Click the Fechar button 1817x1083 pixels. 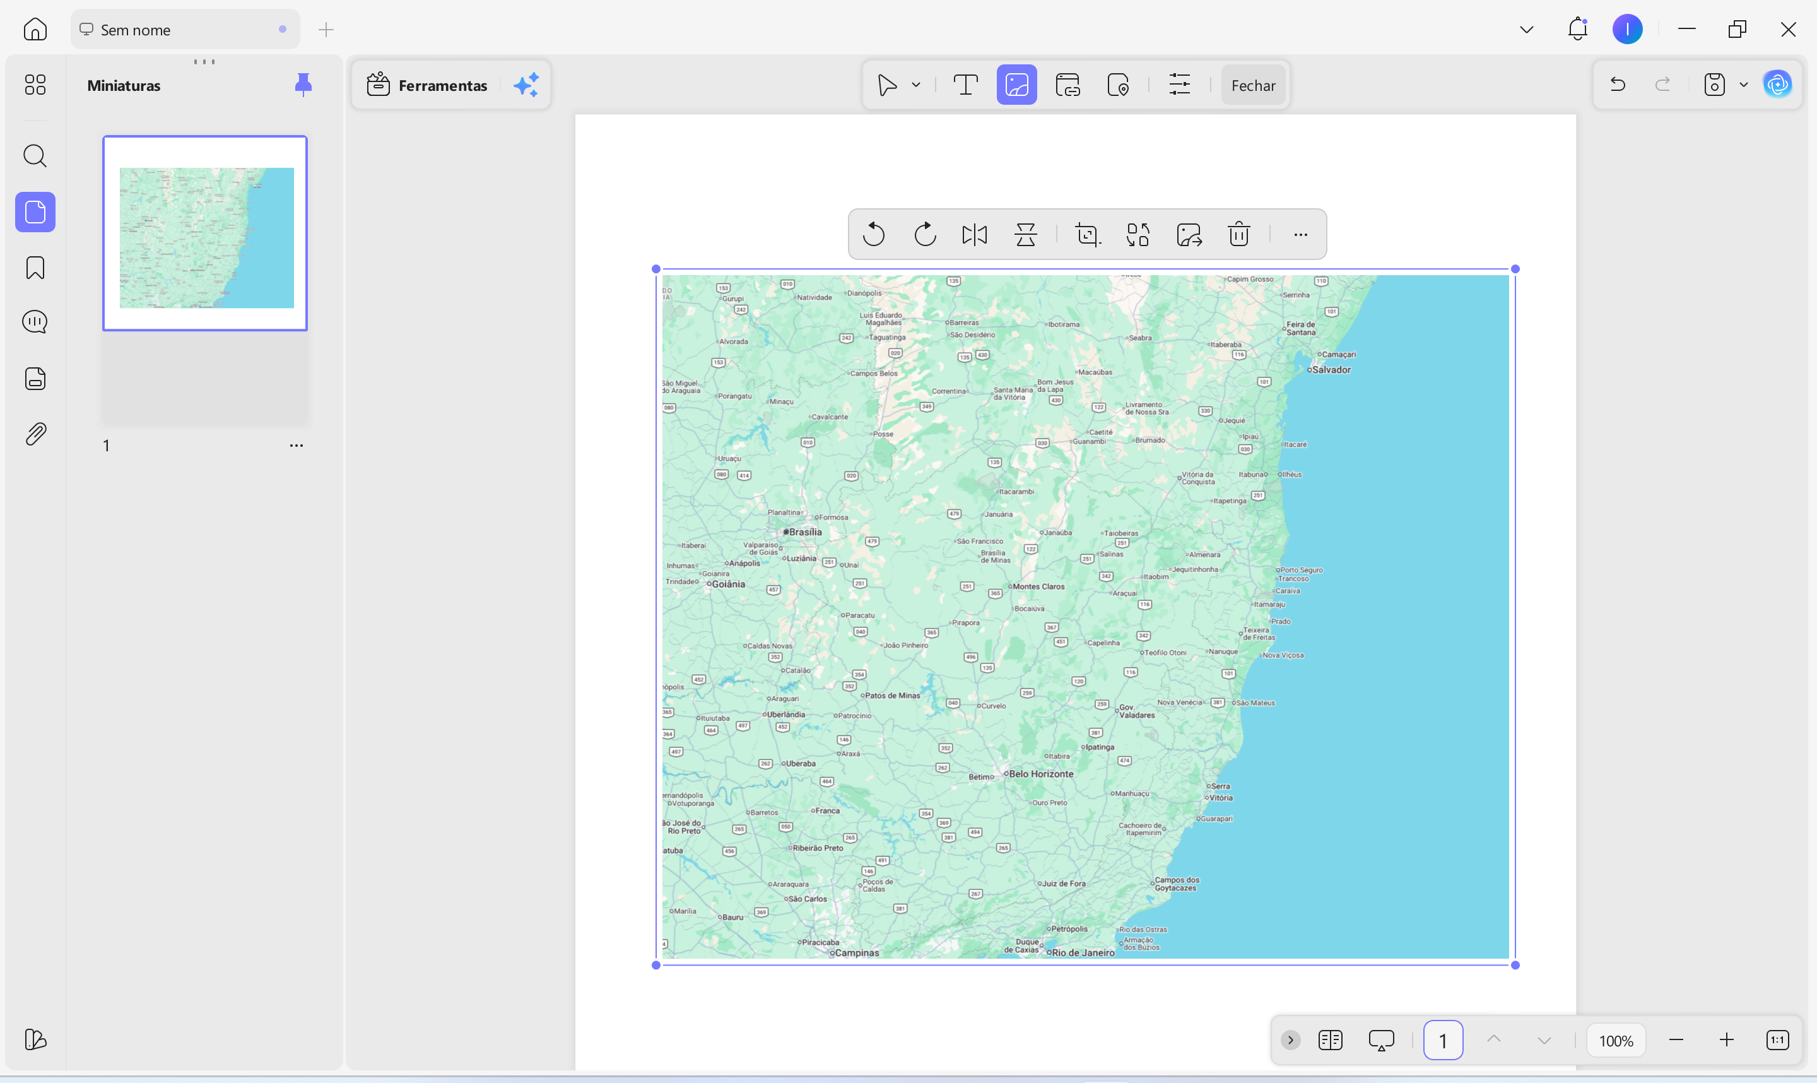tap(1253, 85)
